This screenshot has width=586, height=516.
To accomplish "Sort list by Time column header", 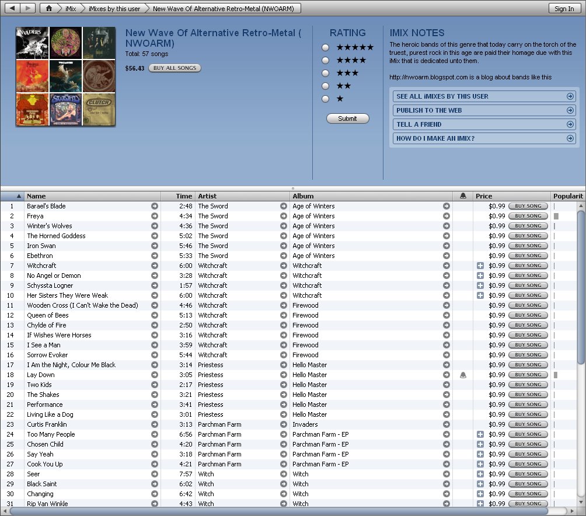I will 178,196.
